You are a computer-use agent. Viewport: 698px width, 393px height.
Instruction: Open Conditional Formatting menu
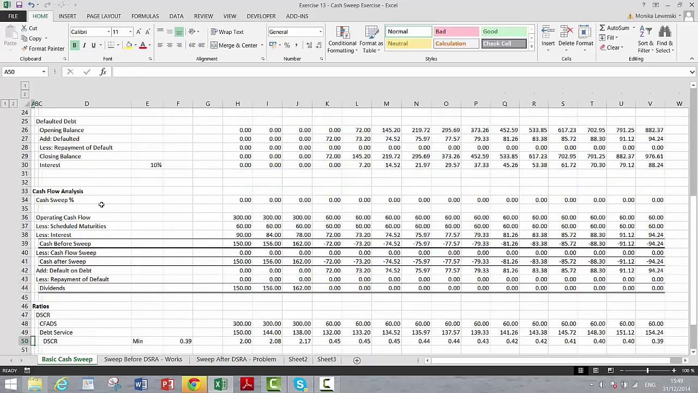(x=342, y=39)
